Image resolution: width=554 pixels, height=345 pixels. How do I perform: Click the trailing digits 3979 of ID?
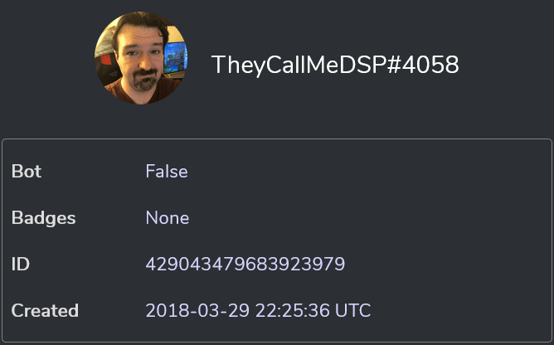(323, 264)
